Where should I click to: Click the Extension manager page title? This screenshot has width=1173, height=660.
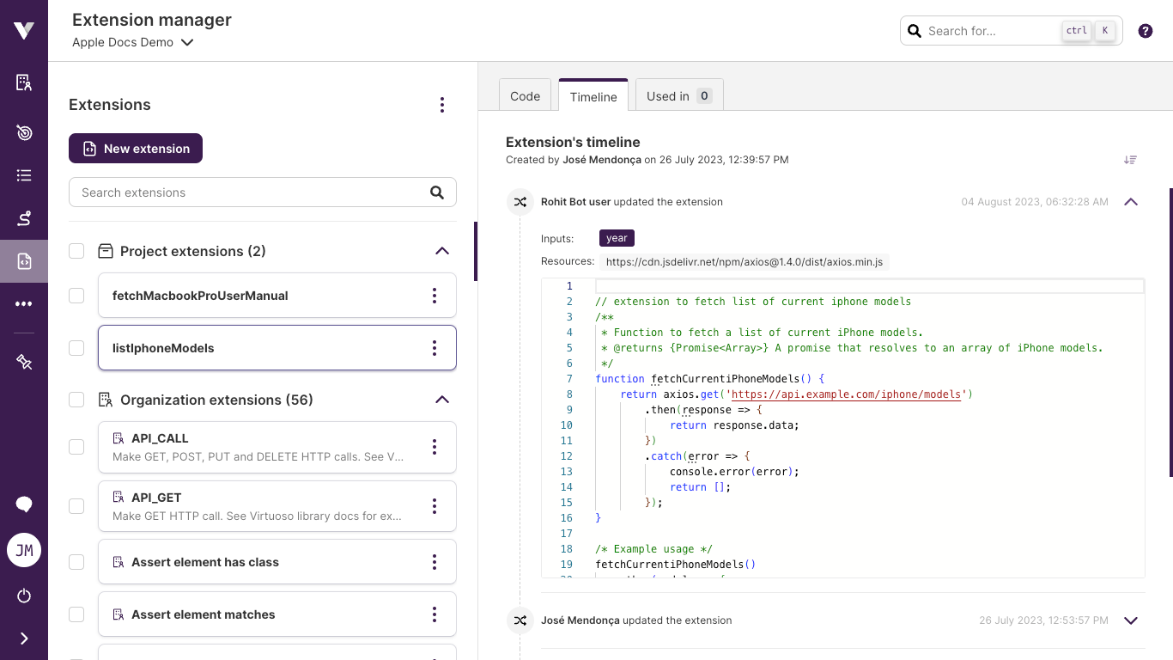click(152, 19)
